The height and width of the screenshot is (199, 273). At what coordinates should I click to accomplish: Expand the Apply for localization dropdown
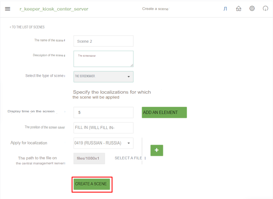(x=103, y=143)
